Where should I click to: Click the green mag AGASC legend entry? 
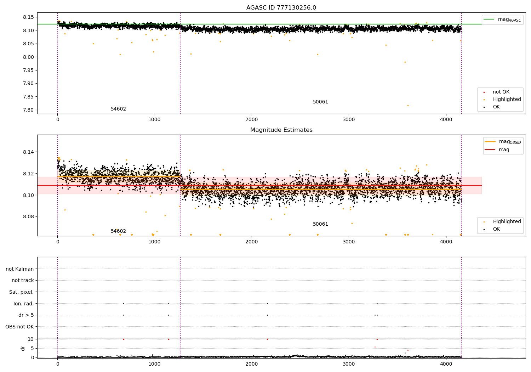502,19
